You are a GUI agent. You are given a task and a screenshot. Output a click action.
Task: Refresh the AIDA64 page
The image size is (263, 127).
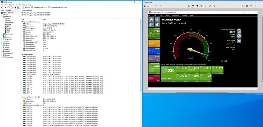tap(12, 7)
